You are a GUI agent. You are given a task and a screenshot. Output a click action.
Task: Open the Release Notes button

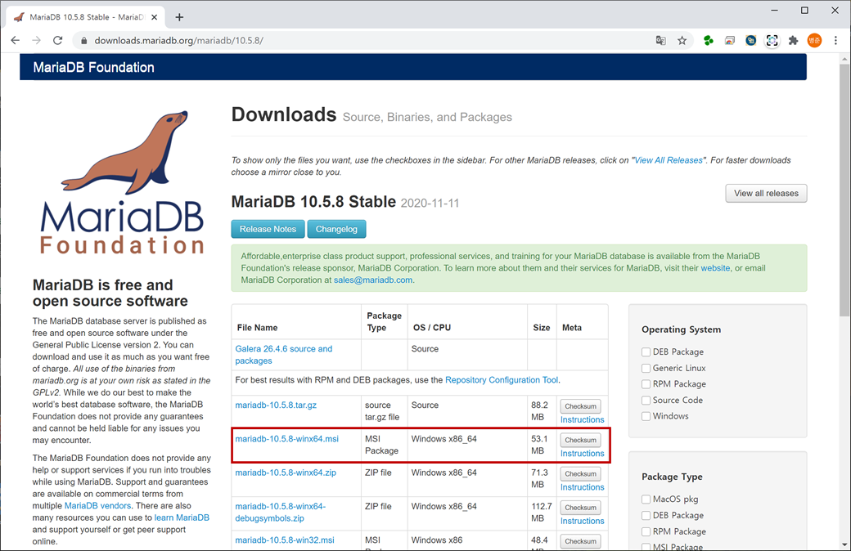click(x=268, y=229)
